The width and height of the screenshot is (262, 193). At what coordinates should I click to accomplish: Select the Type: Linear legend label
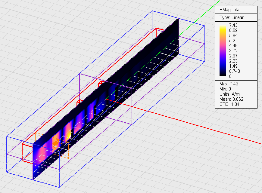tap(232, 17)
